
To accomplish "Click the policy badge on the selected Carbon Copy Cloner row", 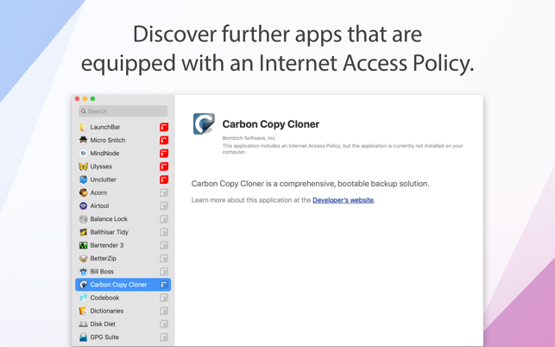I will tap(164, 285).
